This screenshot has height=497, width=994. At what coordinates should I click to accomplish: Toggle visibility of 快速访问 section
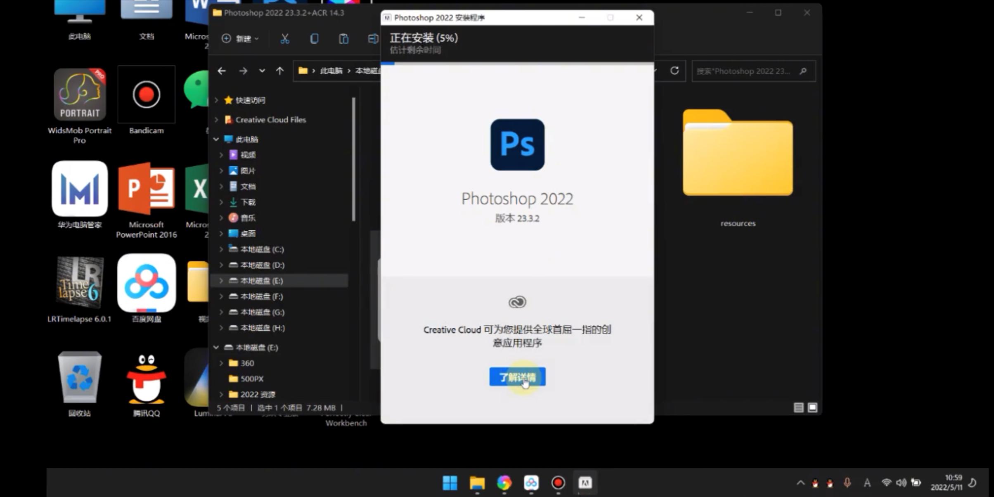[217, 99]
